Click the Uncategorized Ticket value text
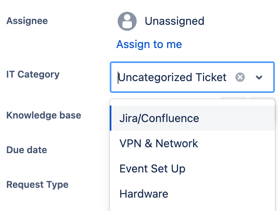Screen dimensions: 278x211 point(173,77)
